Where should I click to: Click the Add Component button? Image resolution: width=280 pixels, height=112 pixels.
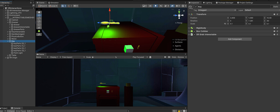[x=235, y=39]
